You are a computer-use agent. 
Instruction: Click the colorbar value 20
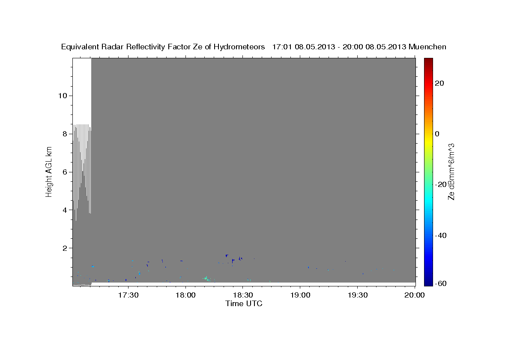click(439, 83)
